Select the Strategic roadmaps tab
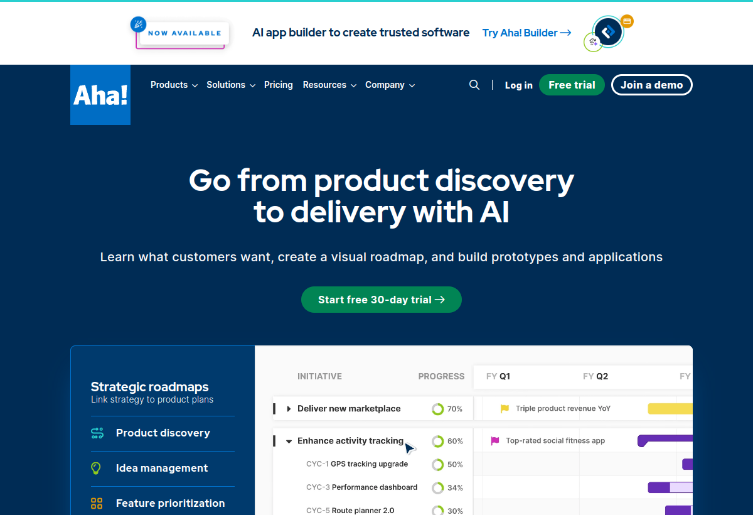This screenshot has height=515, width=753. pyautogui.click(x=163, y=392)
